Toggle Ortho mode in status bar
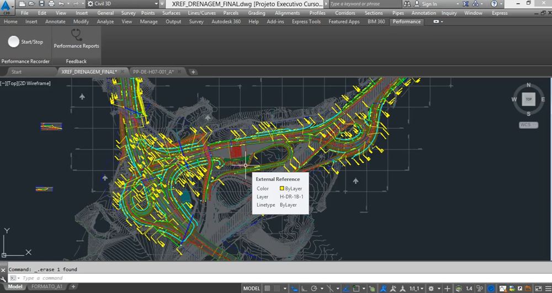 coord(304,289)
